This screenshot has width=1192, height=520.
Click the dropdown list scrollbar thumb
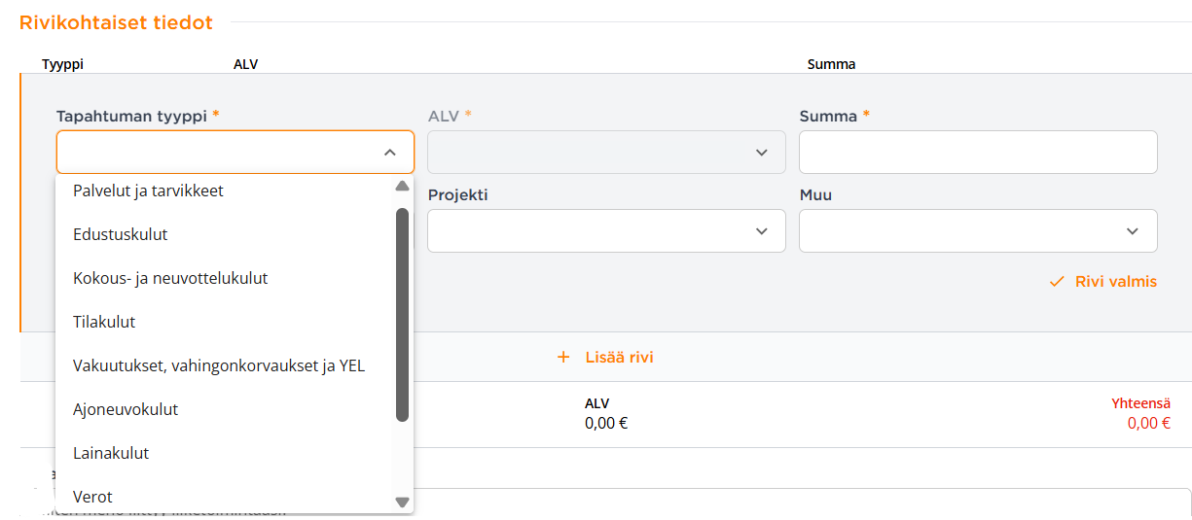tap(402, 314)
